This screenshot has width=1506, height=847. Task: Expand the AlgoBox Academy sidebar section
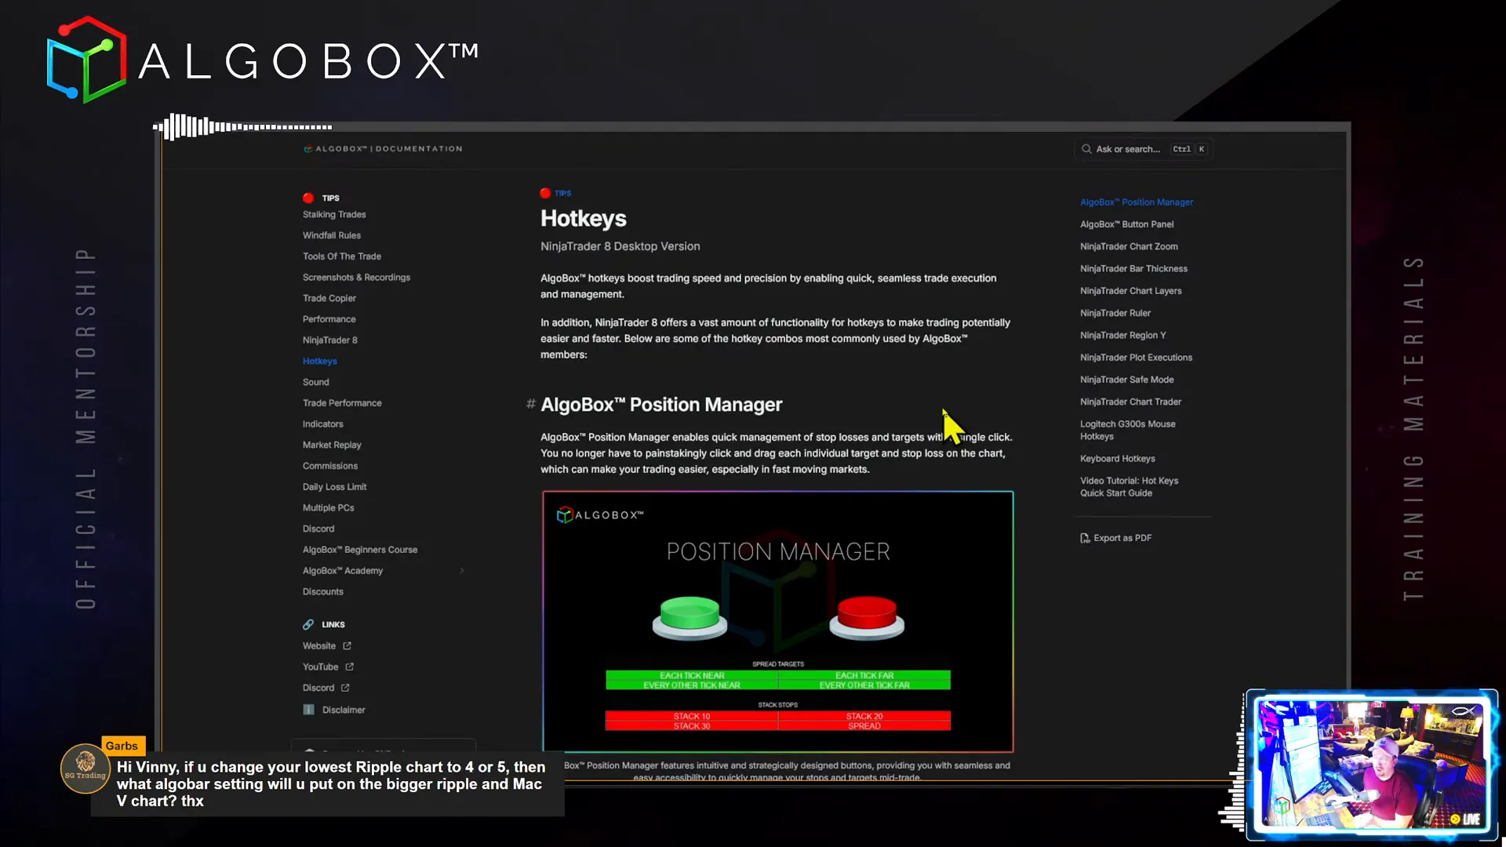462,571
